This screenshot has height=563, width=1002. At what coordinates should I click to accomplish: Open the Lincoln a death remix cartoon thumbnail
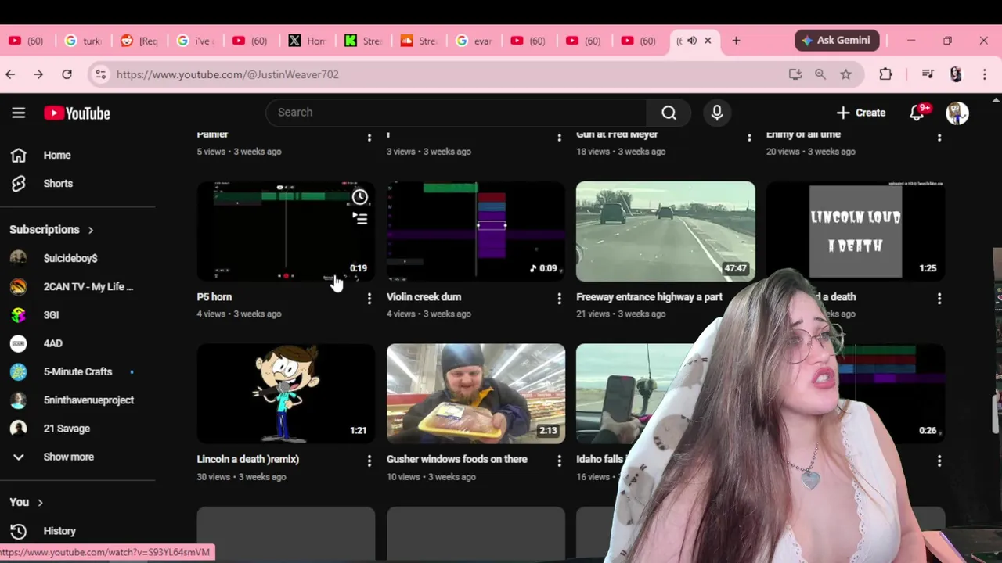pyautogui.click(x=286, y=394)
